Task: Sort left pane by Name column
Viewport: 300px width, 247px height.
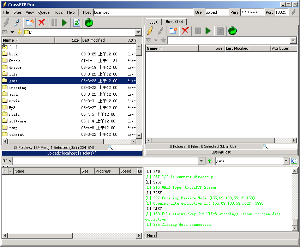Action: 28,40
